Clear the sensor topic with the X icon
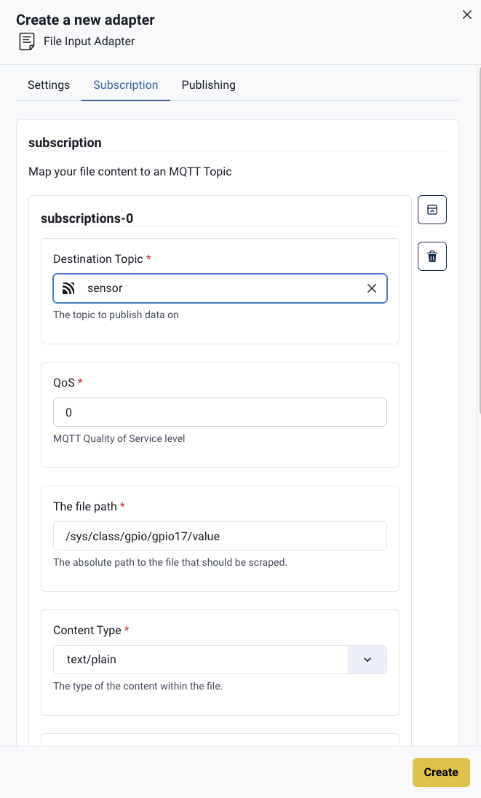This screenshot has height=798, width=481. pyautogui.click(x=372, y=288)
